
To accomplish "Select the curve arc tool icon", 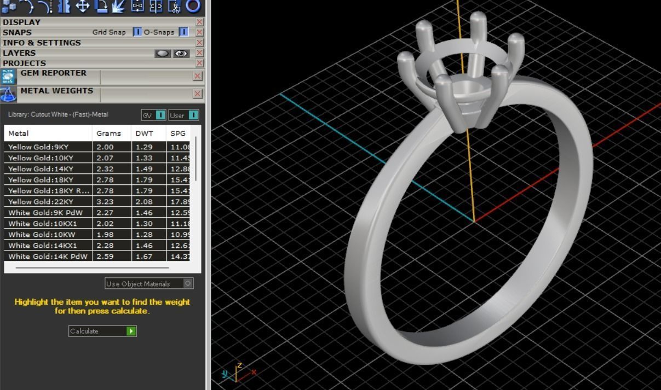I will 27,7.
